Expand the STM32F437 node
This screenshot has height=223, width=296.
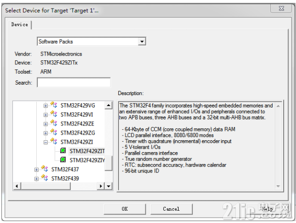36,170
